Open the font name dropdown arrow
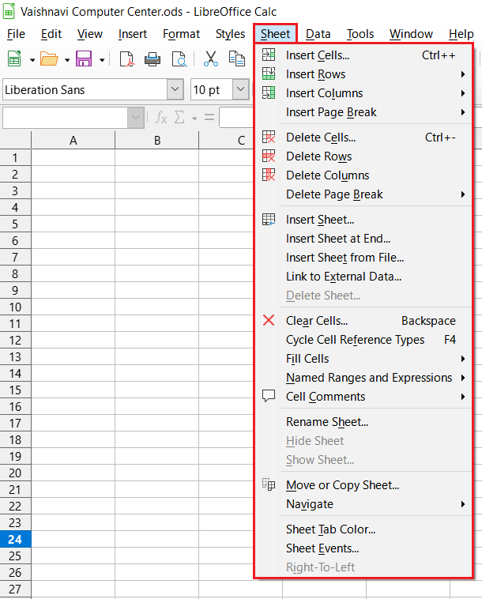Screen dimensions: 482x599 (175, 89)
